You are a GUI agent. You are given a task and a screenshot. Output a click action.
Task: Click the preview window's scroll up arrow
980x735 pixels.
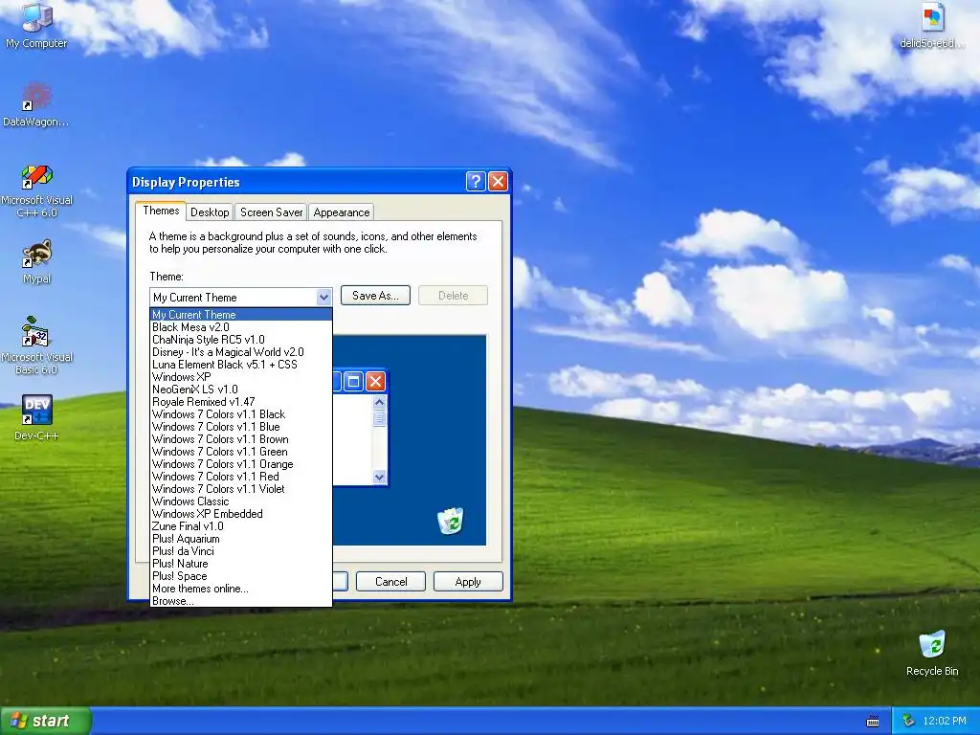pos(379,403)
